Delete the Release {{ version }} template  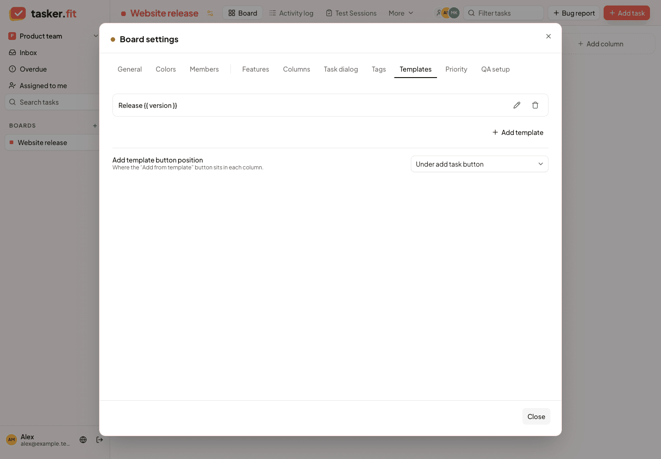535,105
